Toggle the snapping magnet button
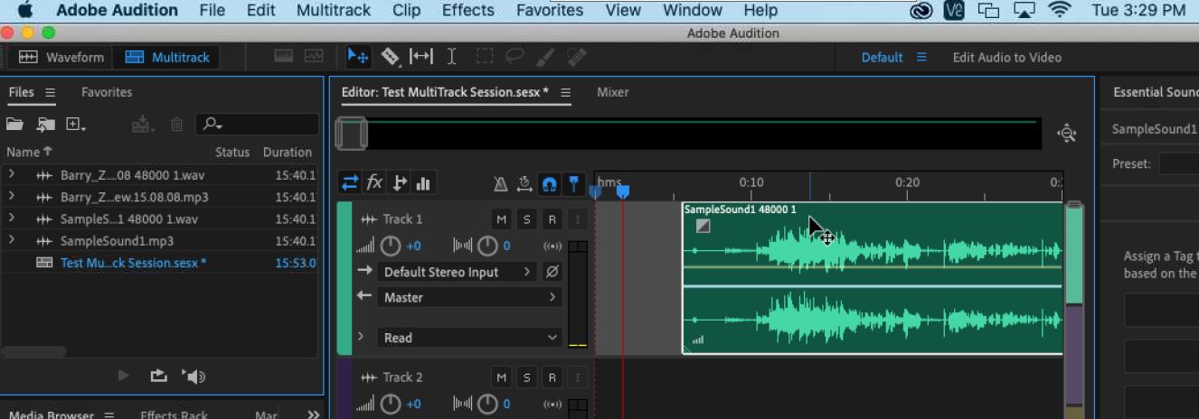Image resolution: width=1199 pixels, height=419 pixels. (548, 184)
